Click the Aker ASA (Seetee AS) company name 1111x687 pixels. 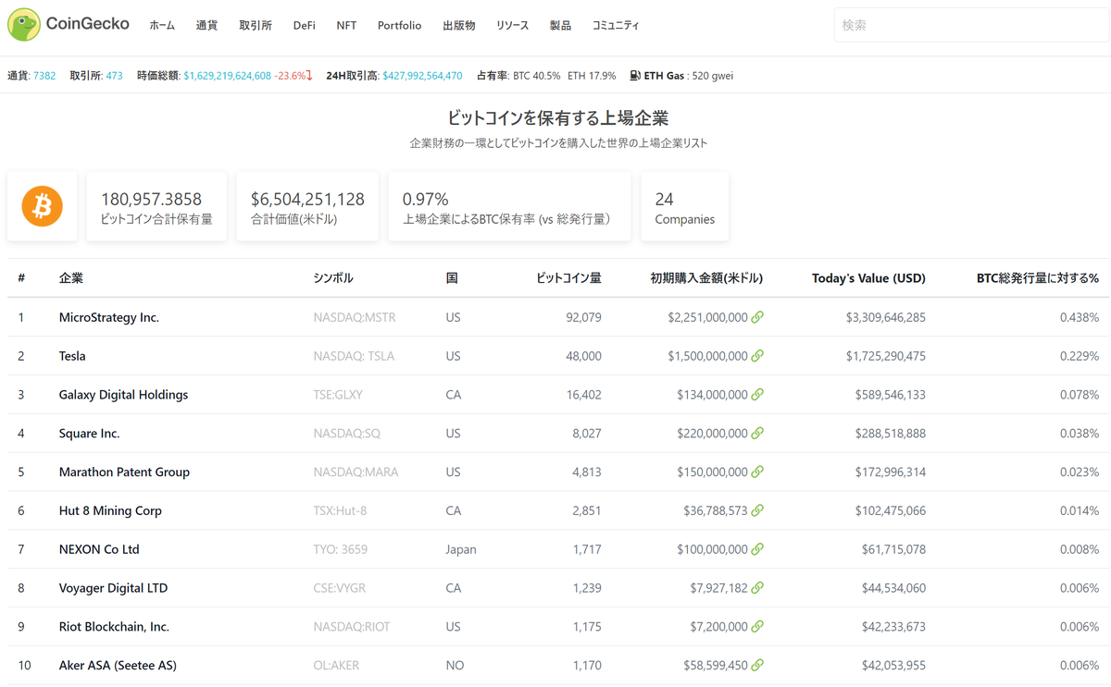pyautogui.click(x=118, y=665)
